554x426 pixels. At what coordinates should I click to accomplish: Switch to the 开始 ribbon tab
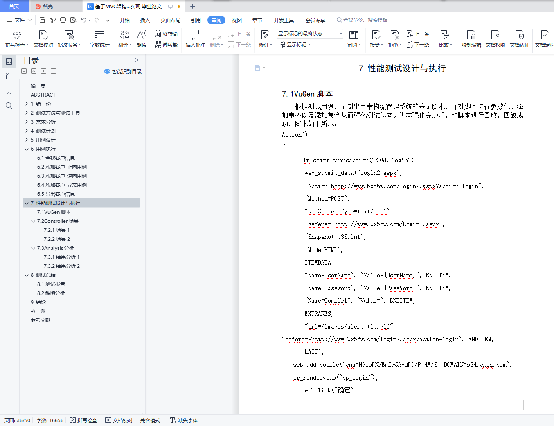point(125,20)
